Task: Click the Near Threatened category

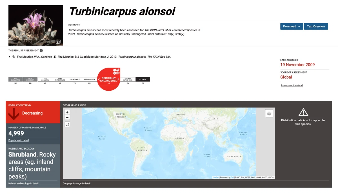Action: pos(60,79)
